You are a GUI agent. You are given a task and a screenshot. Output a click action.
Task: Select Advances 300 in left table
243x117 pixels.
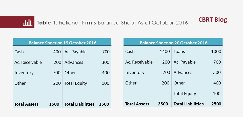click(x=87, y=62)
